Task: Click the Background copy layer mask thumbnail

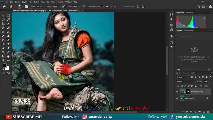Action: pos(188,92)
